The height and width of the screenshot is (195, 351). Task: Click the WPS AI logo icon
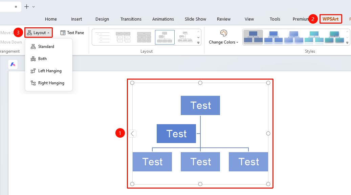click(x=13, y=64)
